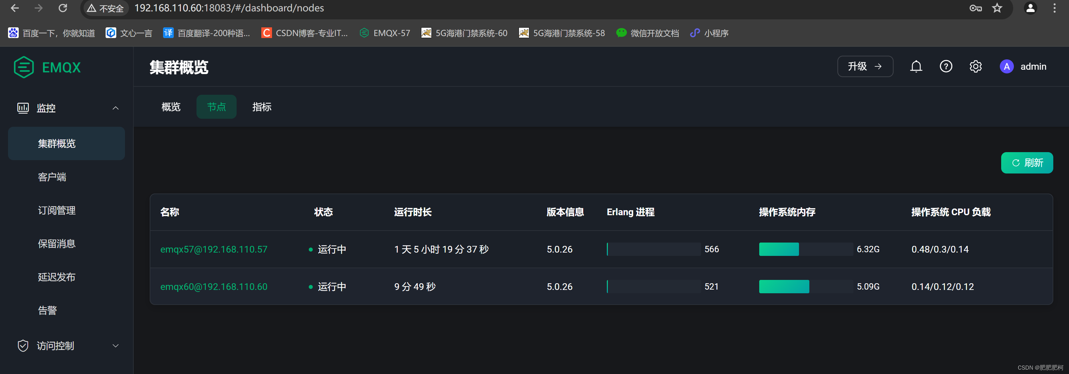Click the bookmark star icon
Viewport: 1069px width, 374px height.
point(997,8)
